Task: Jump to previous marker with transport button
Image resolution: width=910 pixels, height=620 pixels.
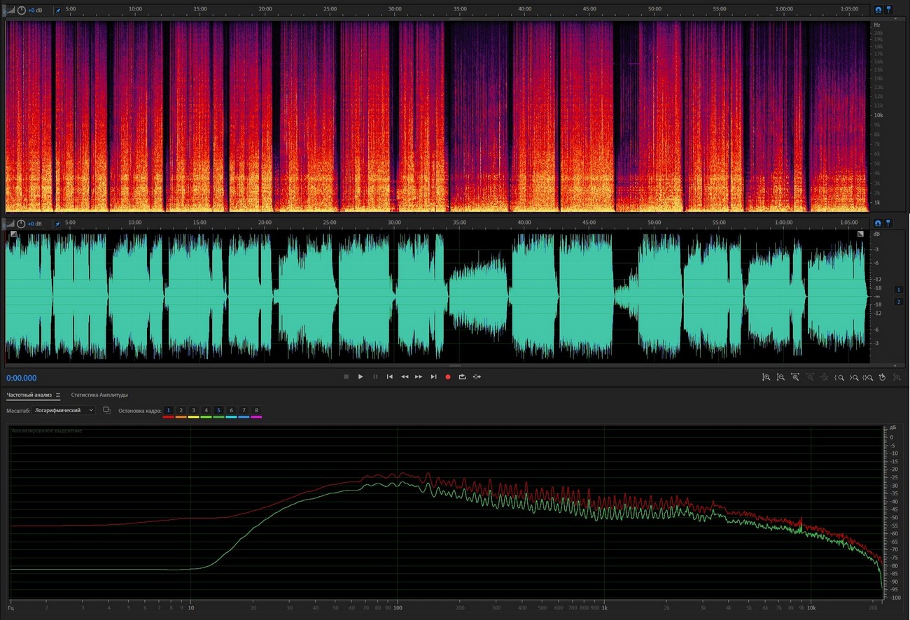Action: click(x=390, y=377)
